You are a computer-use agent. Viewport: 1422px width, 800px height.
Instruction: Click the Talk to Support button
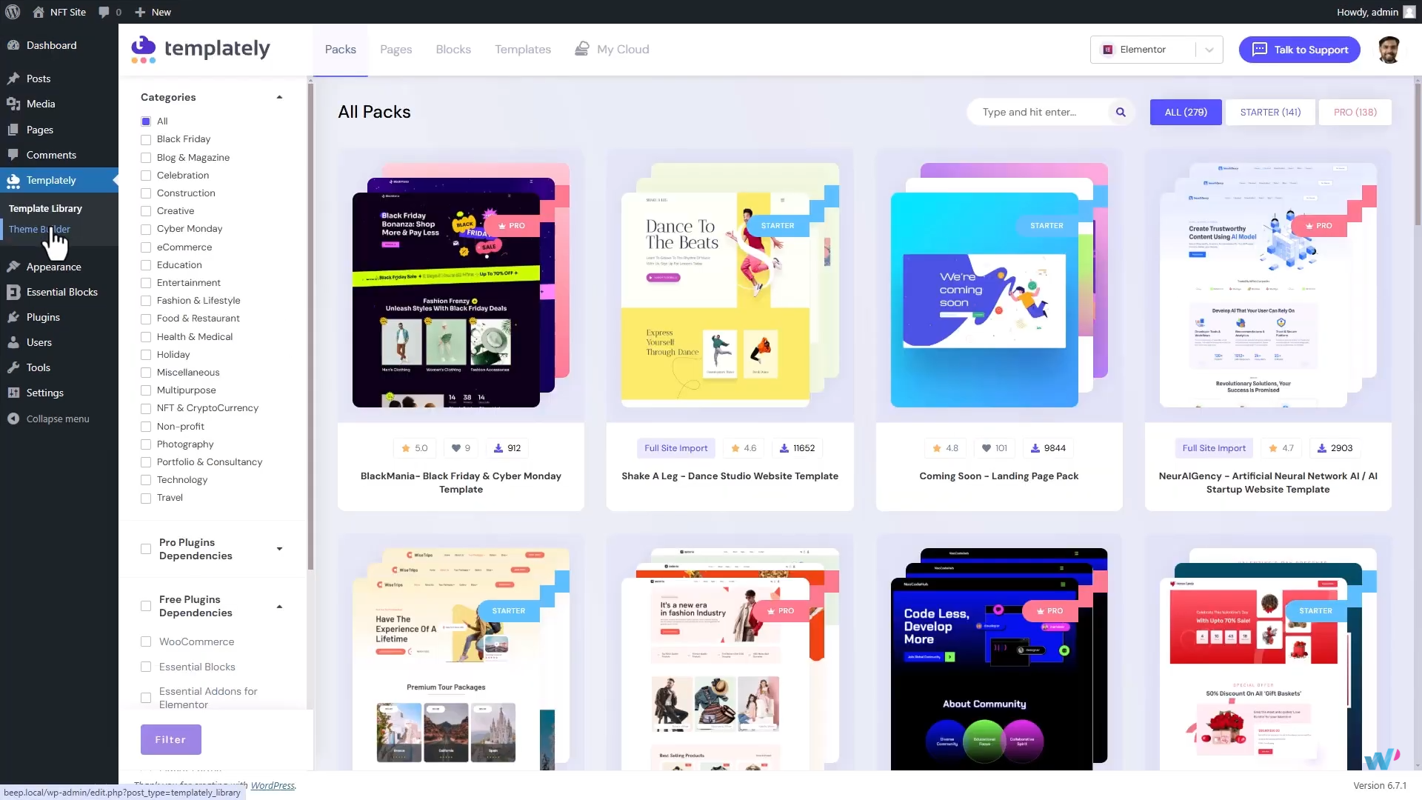[x=1300, y=50]
